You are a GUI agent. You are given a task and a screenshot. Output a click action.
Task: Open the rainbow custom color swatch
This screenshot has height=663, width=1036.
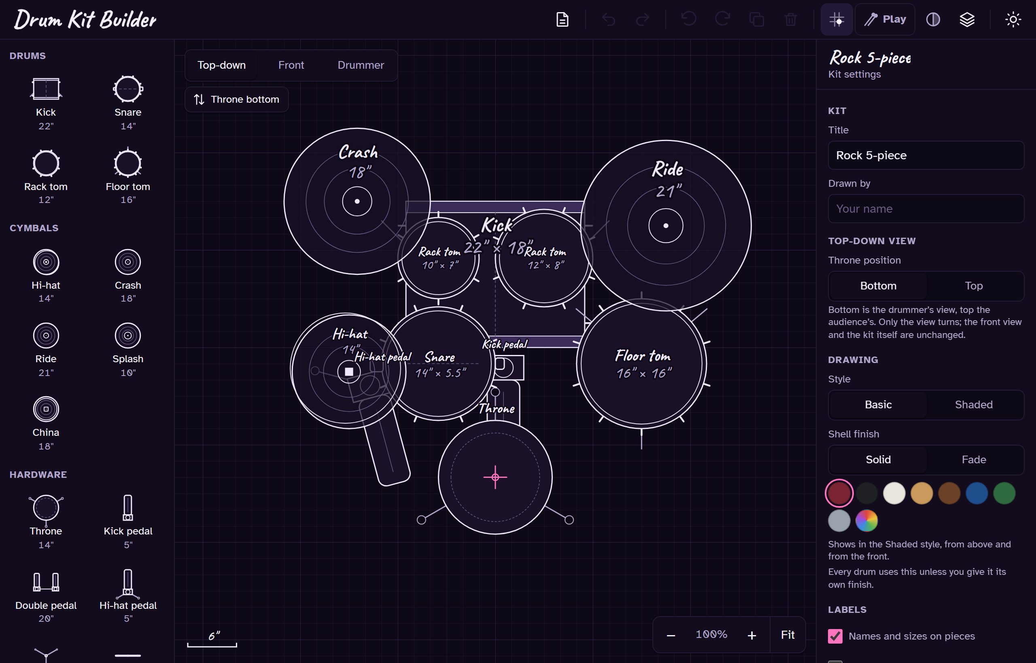point(866,521)
